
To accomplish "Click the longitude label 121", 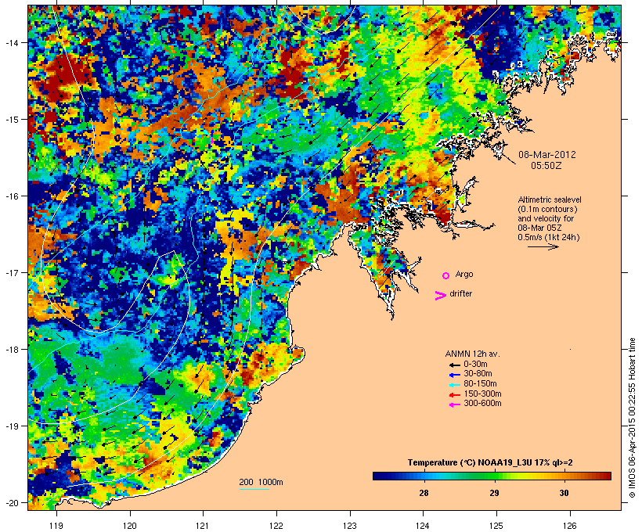I will 203,526.
